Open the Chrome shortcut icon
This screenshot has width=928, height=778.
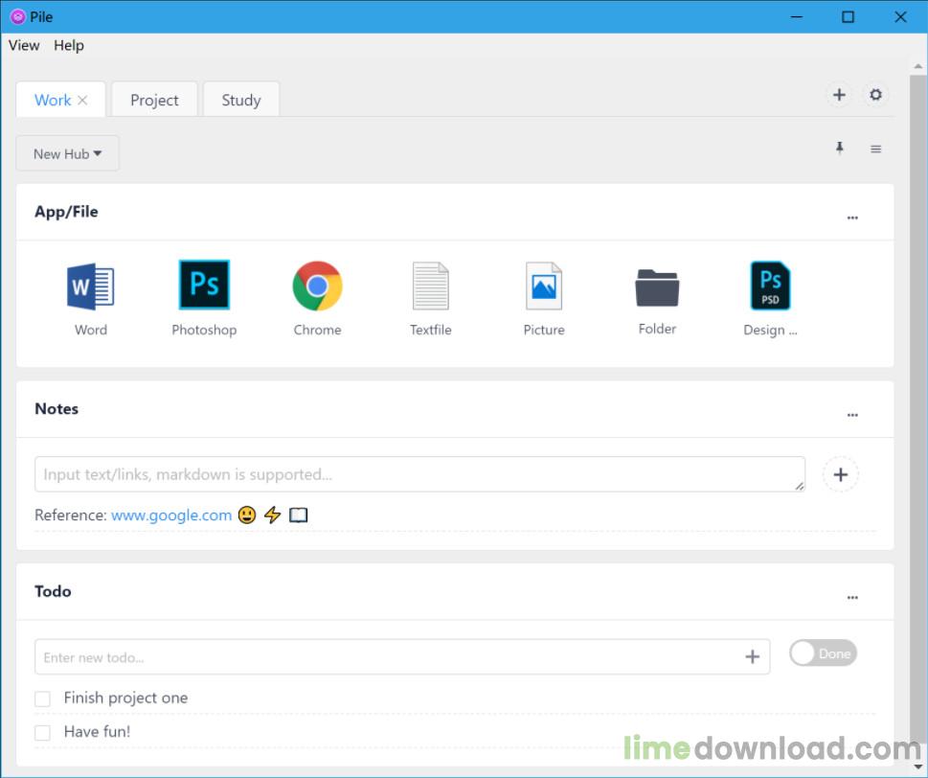tap(317, 286)
